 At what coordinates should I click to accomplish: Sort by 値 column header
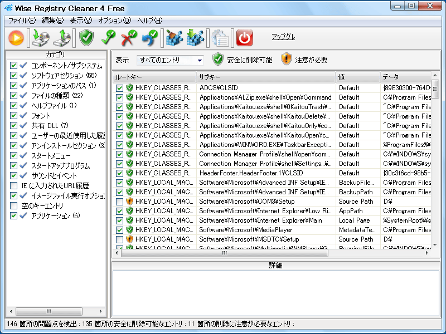tap(358, 77)
